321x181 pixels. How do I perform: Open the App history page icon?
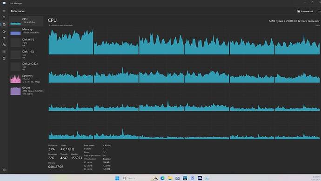click(x=4, y=31)
